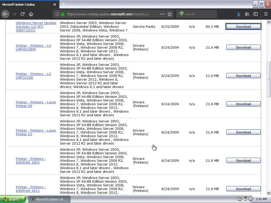Show site information icon in address bar
Image resolution: width=271 pixels, height=203 pixels.
point(57,14)
